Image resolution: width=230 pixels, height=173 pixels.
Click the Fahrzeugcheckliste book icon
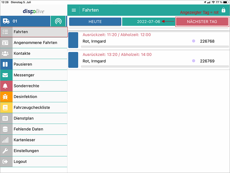coord(5,108)
